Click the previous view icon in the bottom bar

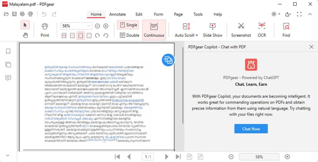(189, 157)
